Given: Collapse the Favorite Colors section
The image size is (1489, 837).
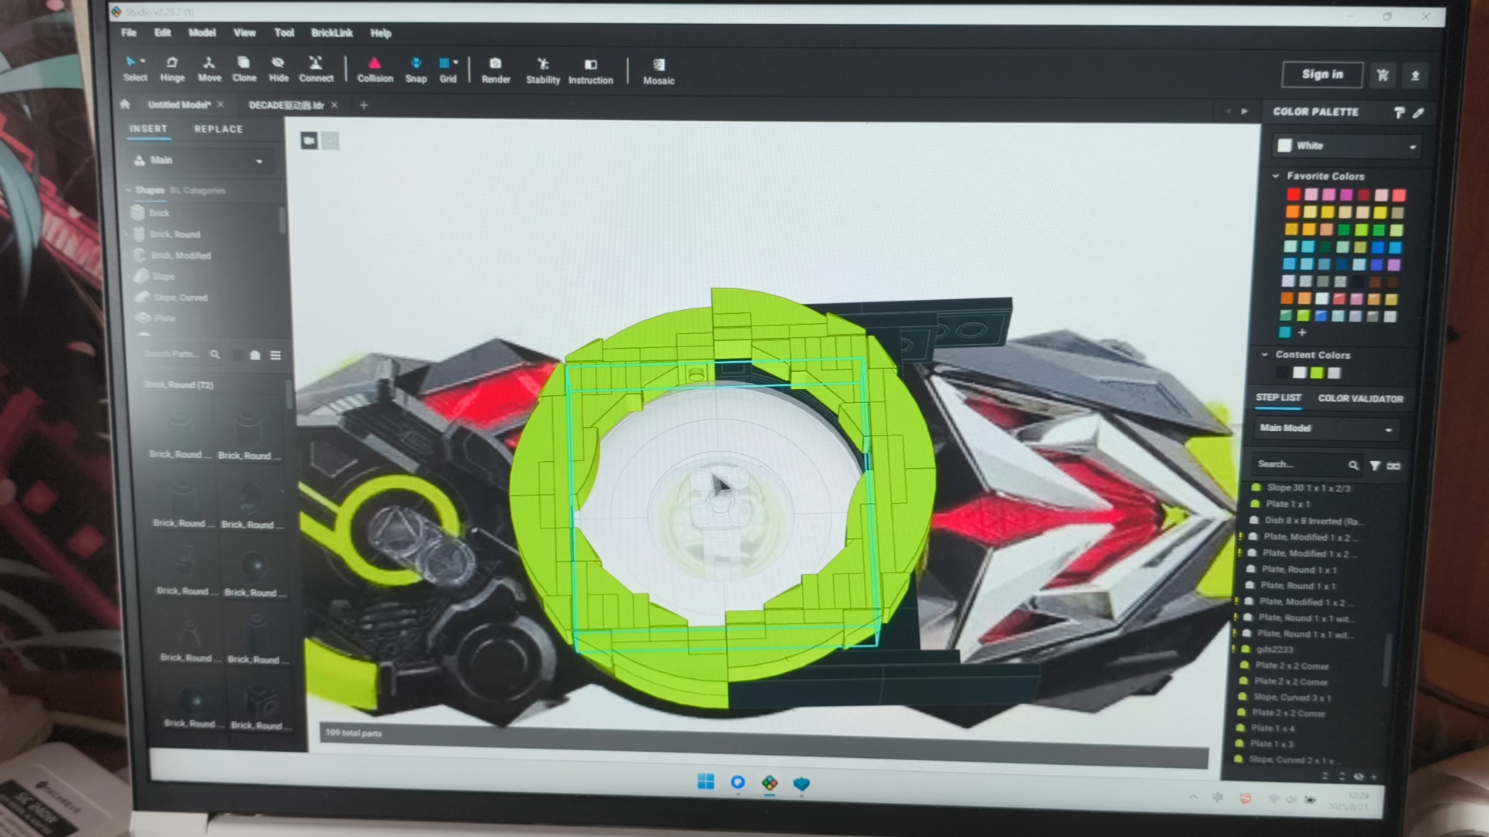Looking at the screenshot, I should [x=1276, y=176].
